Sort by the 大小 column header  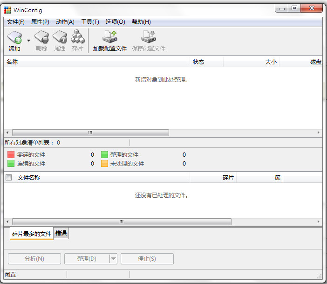251,62
